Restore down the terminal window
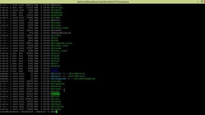Screen dimensions: 205x115 pyautogui.click(x=201, y=2)
